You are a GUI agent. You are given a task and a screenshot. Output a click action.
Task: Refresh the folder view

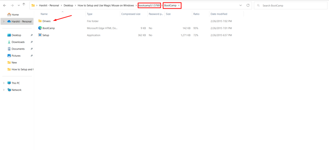pos(248,5)
